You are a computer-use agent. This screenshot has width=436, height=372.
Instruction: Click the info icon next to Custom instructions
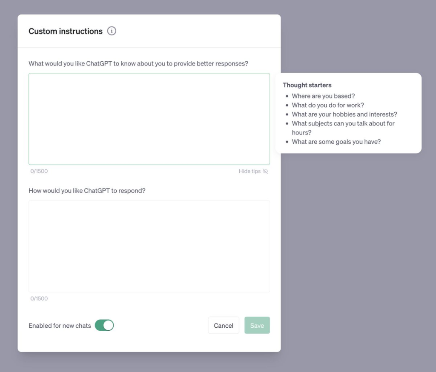tap(112, 31)
